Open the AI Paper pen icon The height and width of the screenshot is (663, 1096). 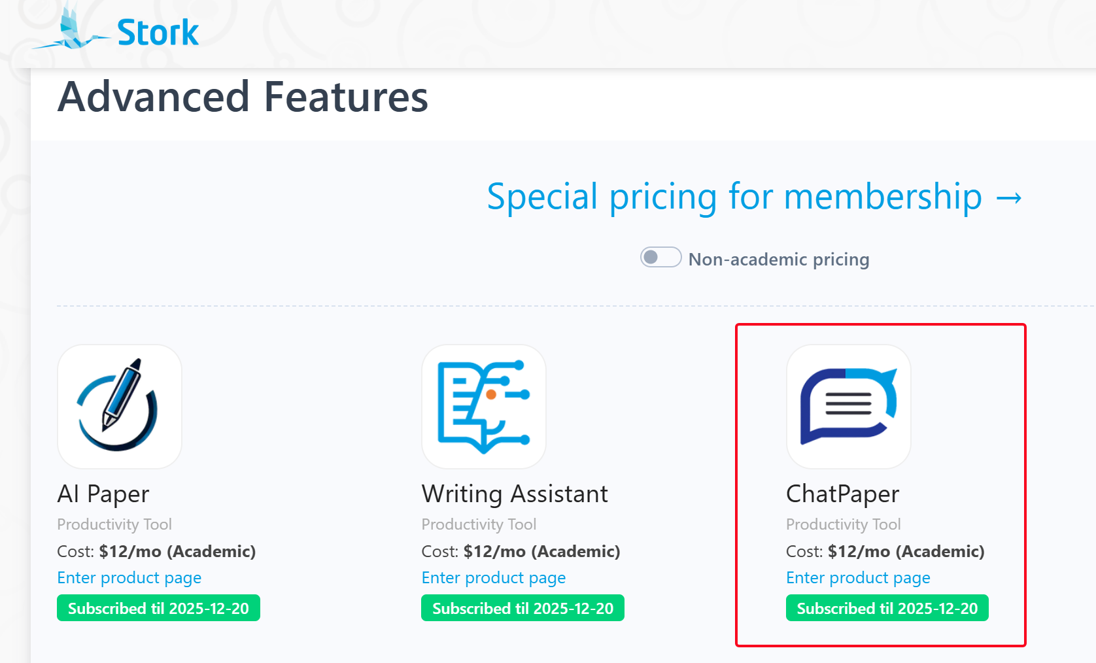(120, 407)
